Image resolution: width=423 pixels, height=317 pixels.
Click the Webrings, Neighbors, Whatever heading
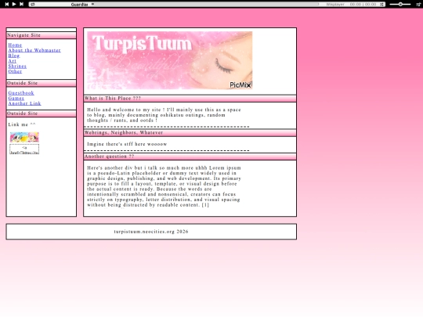[x=190, y=132]
